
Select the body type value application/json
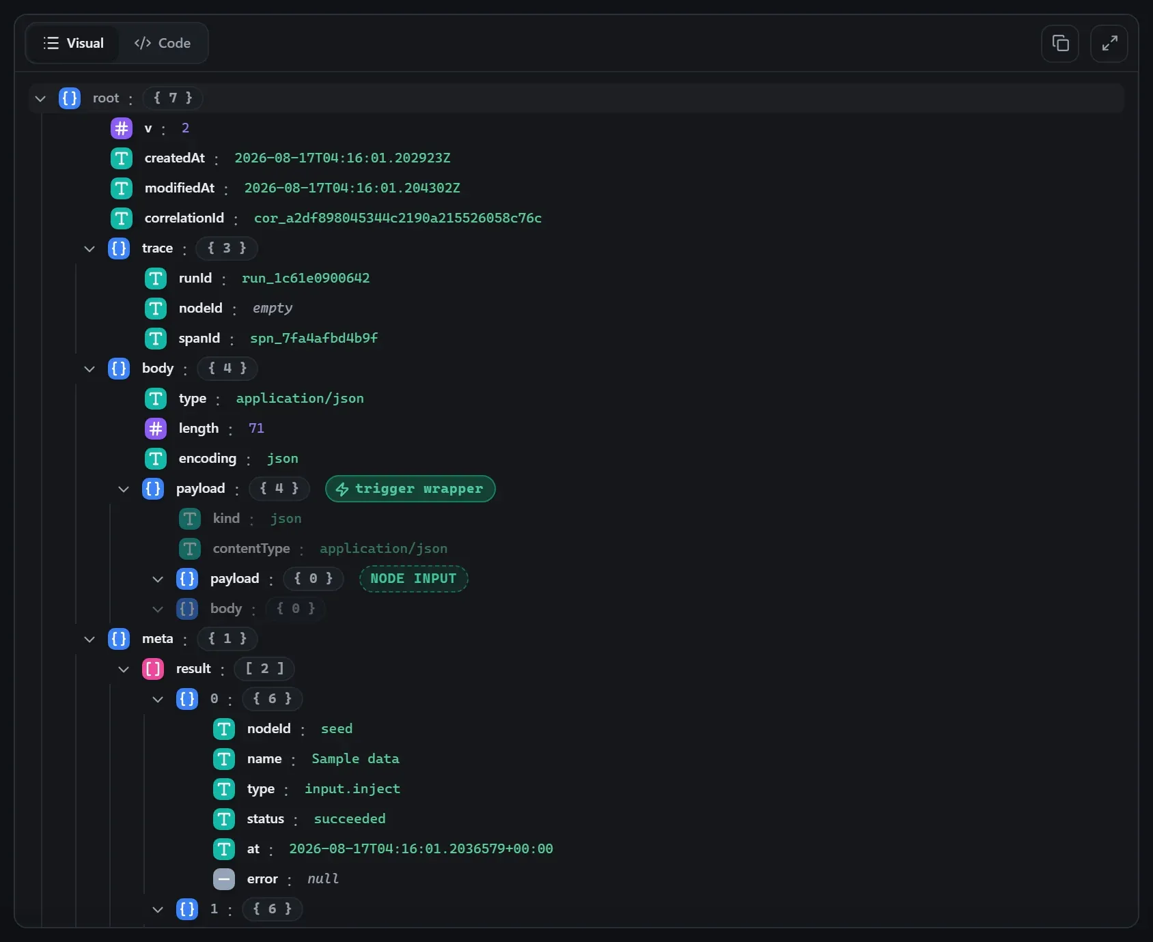300,399
